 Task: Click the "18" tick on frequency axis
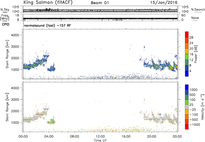pos(17,15)
